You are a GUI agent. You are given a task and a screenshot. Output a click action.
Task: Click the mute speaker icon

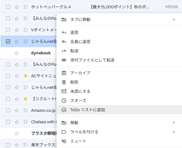(x=64, y=141)
